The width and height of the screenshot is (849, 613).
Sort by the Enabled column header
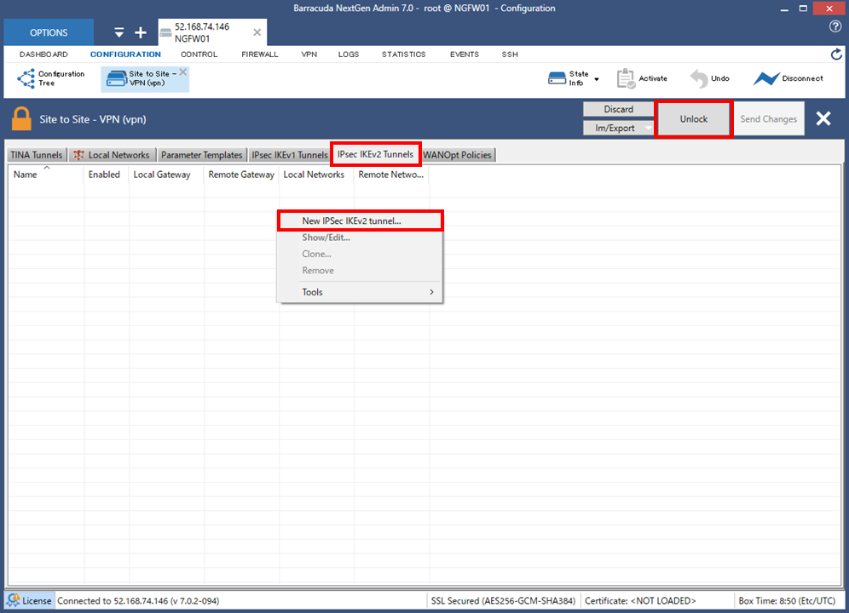click(107, 175)
